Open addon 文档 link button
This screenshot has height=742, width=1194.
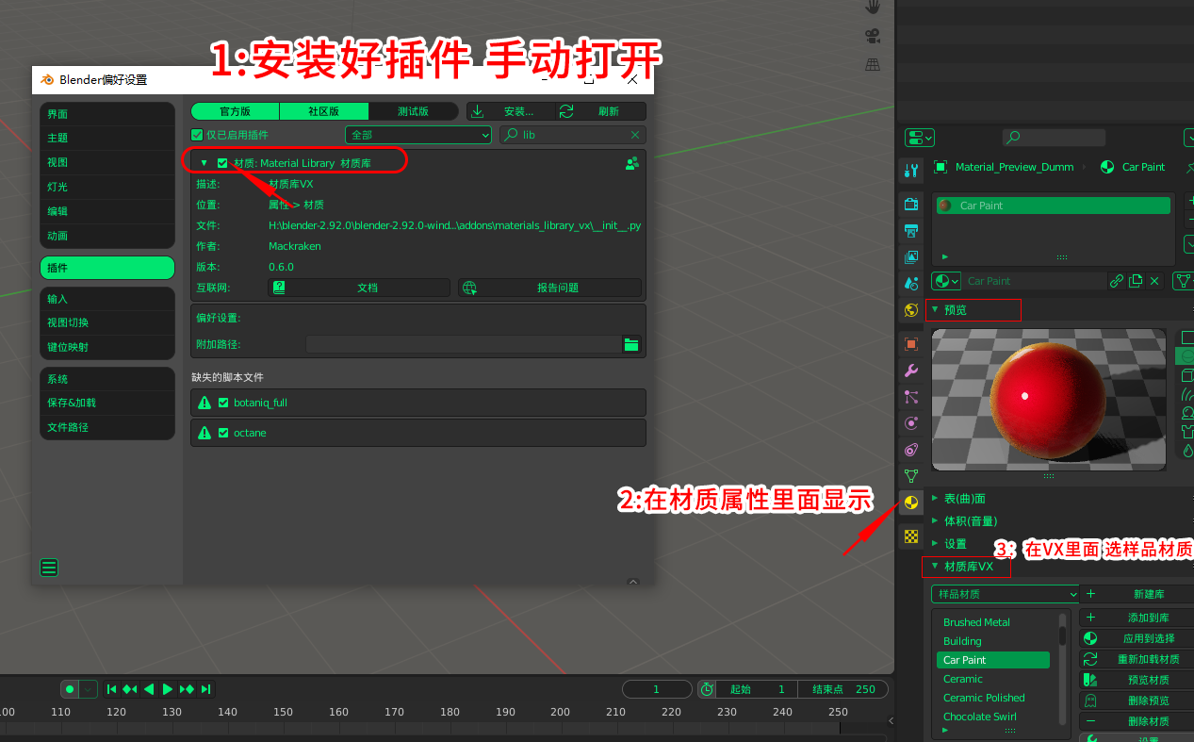click(361, 288)
